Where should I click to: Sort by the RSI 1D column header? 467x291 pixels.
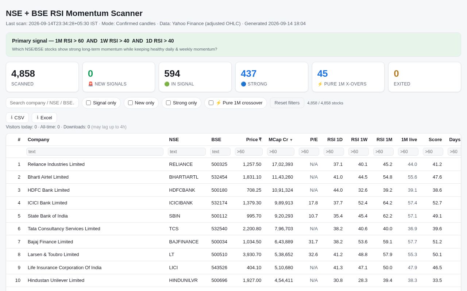335,140
